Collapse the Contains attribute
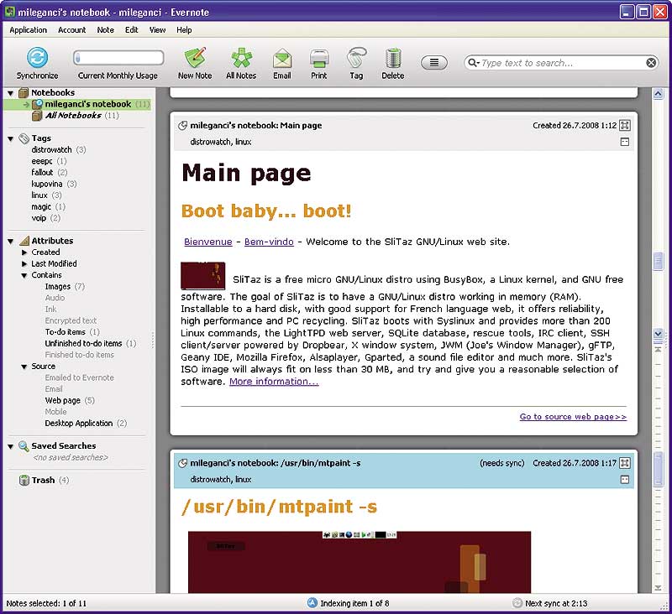Image resolution: width=672 pixels, height=614 pixels. 24,276
